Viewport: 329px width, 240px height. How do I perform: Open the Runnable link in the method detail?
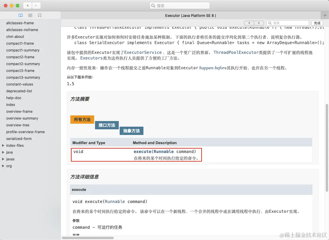pyautogui.click(x=115, y=202)
